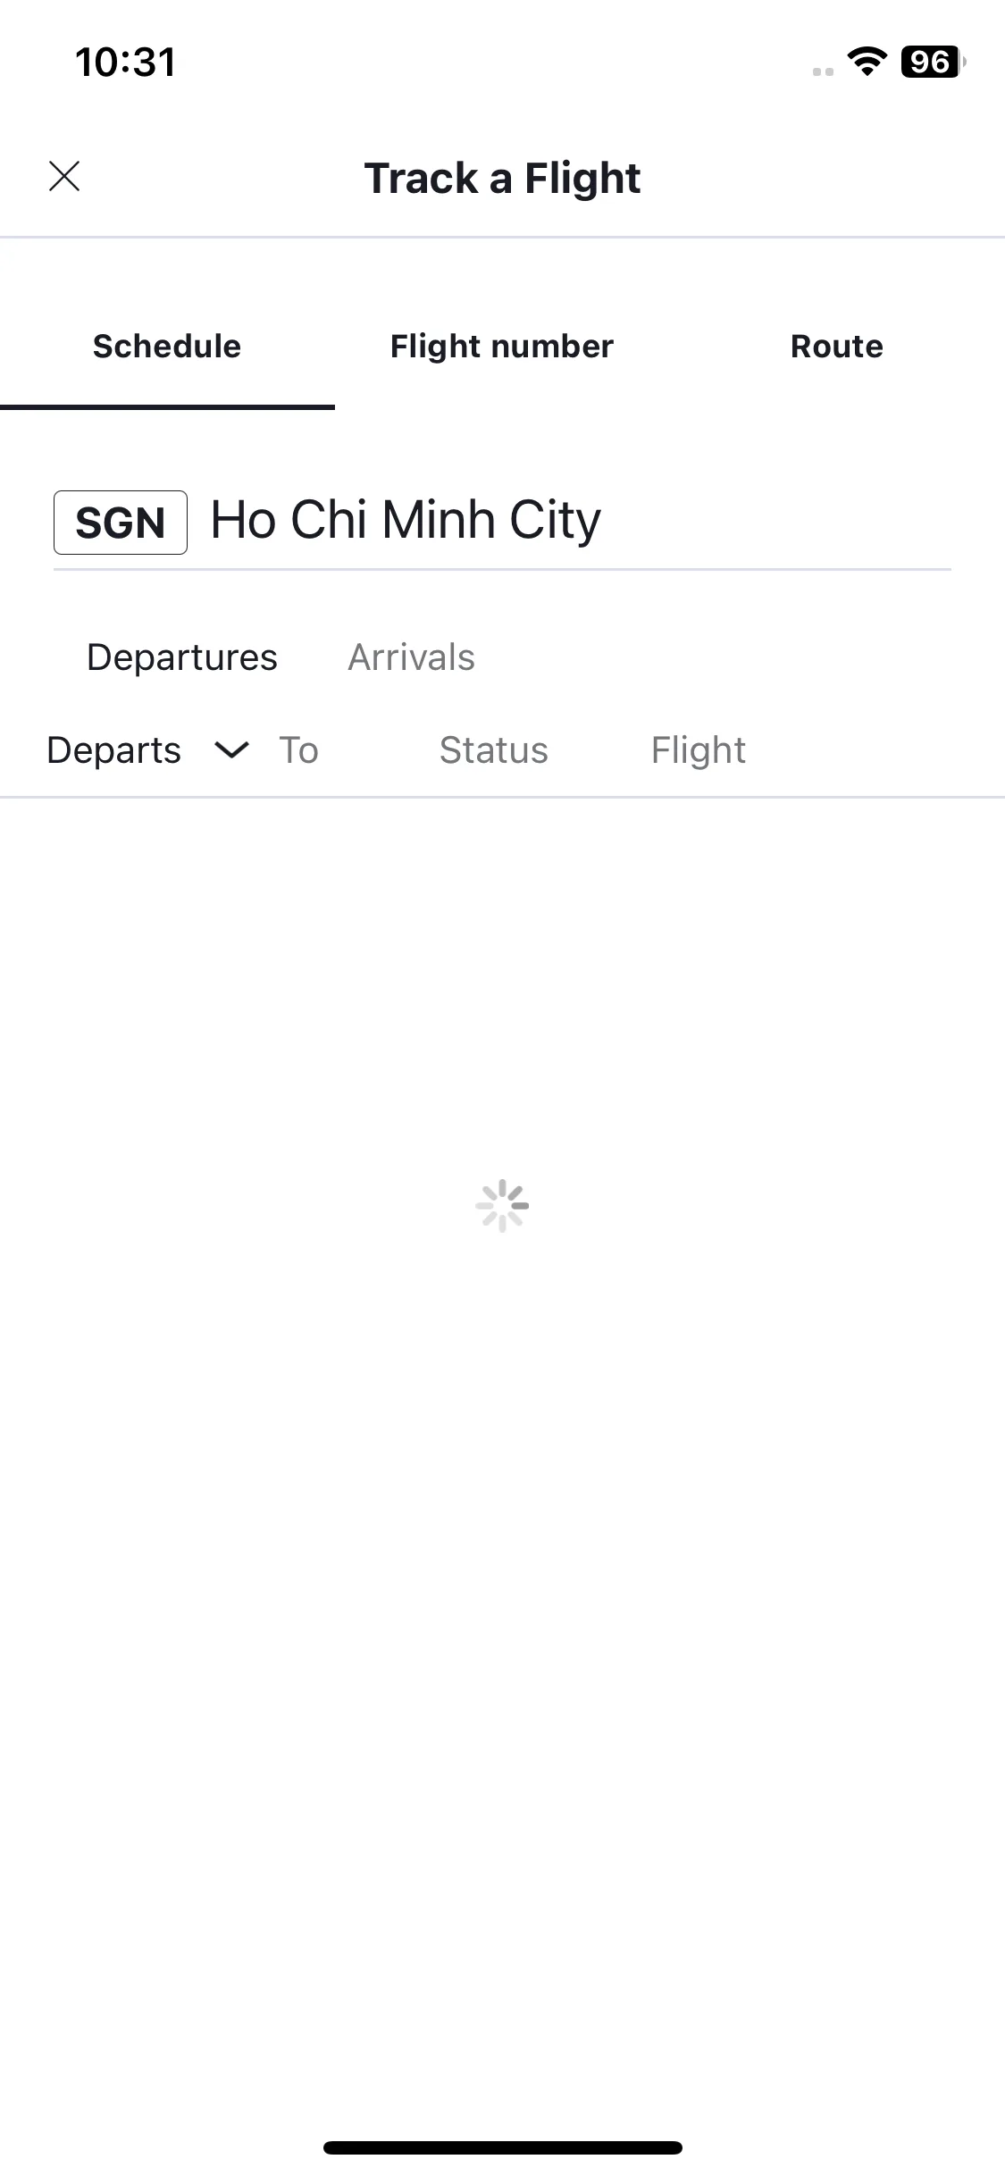Sort flights by Status column
Screen dimensions: 1005x2176
[493, 750]
